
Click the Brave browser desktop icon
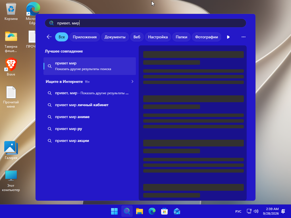tap(11, 67)
